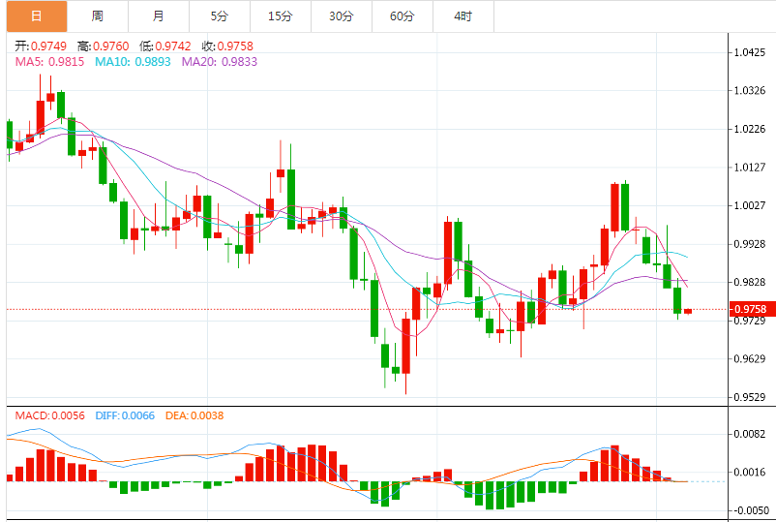This screenshot has width=776, height=522.
Task: Click the 0.9629 price axis label
Action: click(750, 358)
